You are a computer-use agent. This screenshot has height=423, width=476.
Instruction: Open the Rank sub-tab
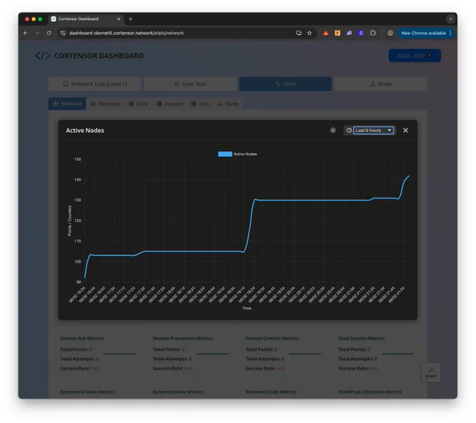[x=139, y=103]
